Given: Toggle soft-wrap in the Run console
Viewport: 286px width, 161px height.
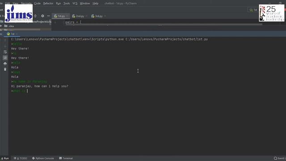Looking at the screenshot, I should pos(5,52).
